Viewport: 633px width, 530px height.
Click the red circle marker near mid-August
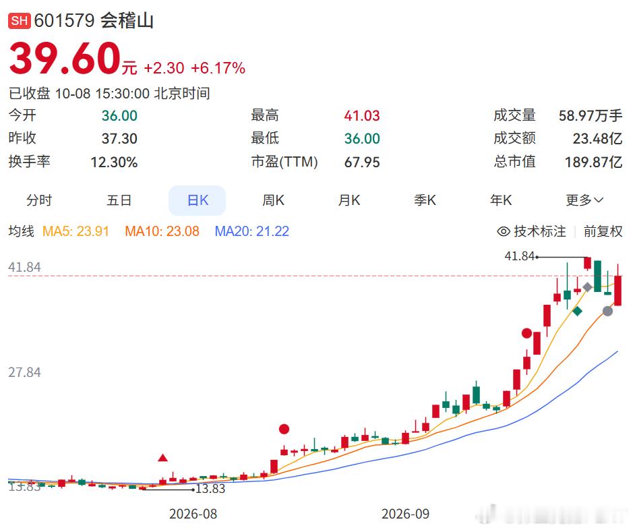(284, 429)
